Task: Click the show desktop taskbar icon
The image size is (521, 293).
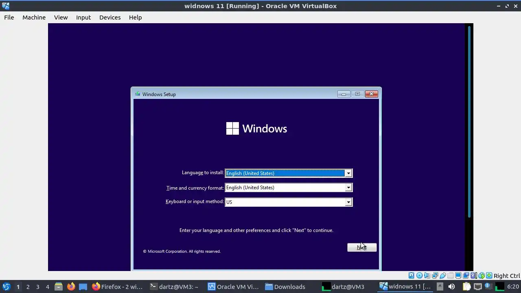Action: (83, 286)
